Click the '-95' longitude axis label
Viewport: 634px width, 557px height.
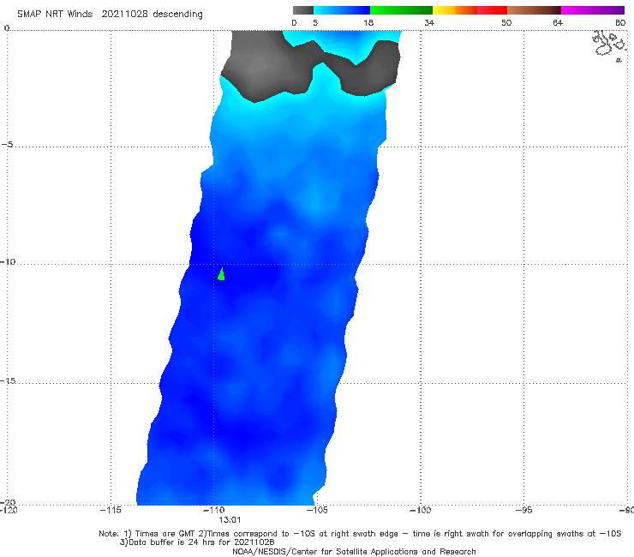(x=523, y=510)
